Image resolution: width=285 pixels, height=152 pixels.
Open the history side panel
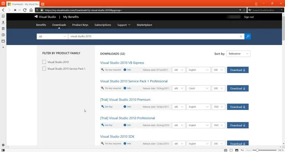tap(3, 35)
